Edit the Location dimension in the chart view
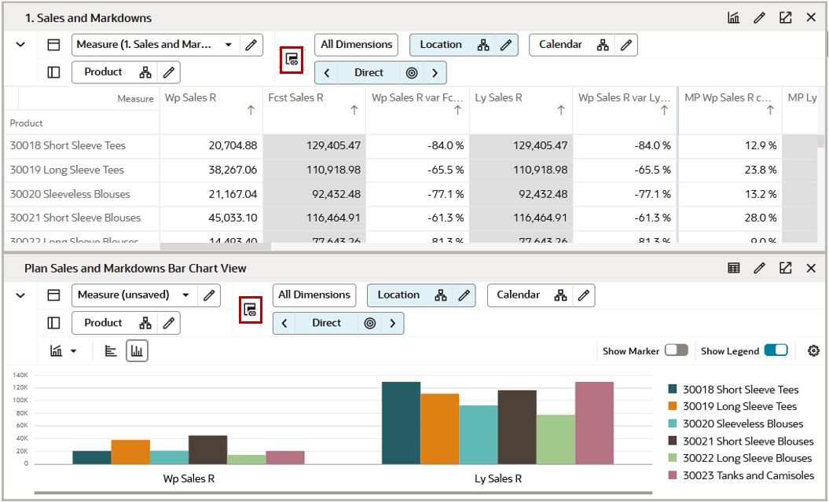Screen dimensions: 829x502 464,295
